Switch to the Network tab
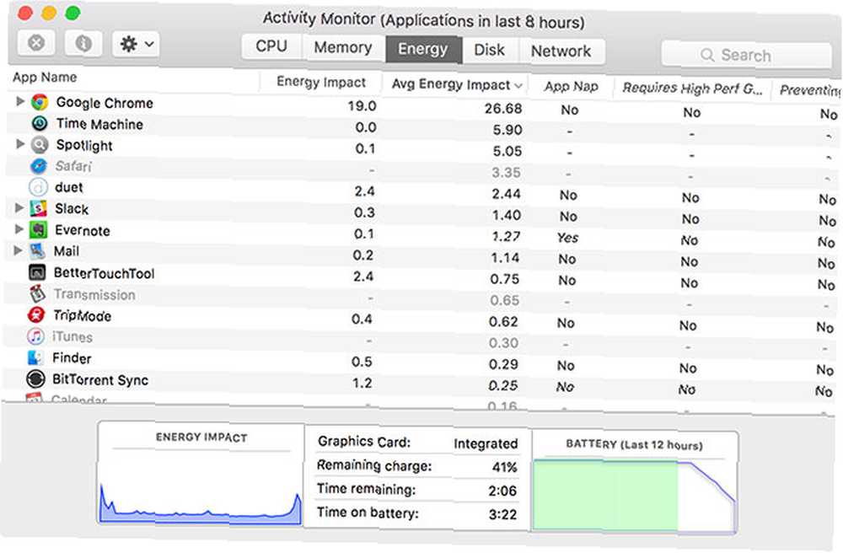843x553 pixels. pyautogui.click(x=561, y=51)
